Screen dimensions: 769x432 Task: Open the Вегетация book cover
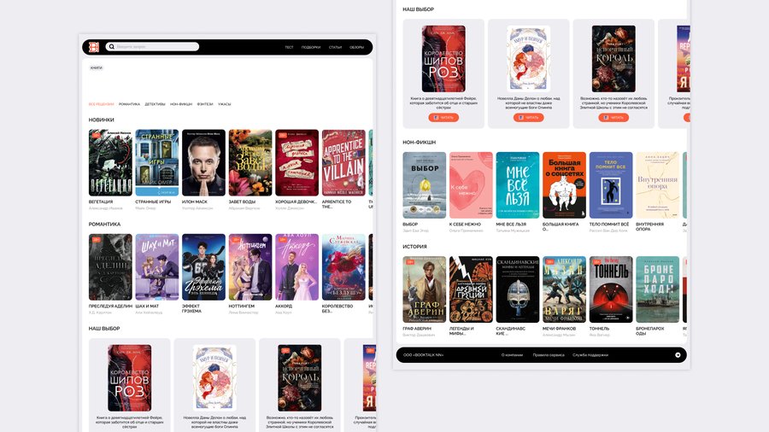(110, 162)
